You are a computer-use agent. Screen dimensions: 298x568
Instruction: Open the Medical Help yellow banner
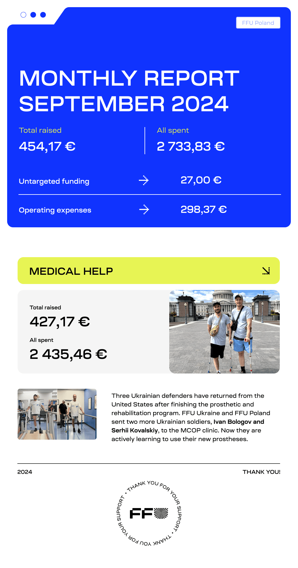pos(149,271)
